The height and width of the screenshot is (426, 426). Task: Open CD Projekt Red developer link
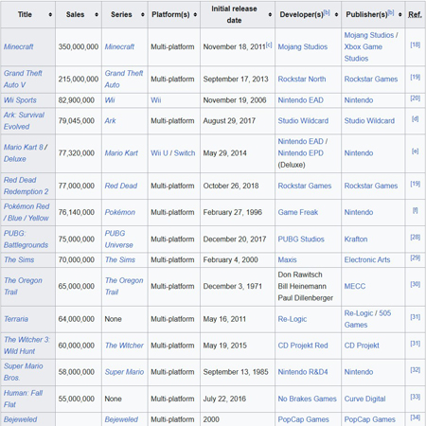click(x=303, y=346)
